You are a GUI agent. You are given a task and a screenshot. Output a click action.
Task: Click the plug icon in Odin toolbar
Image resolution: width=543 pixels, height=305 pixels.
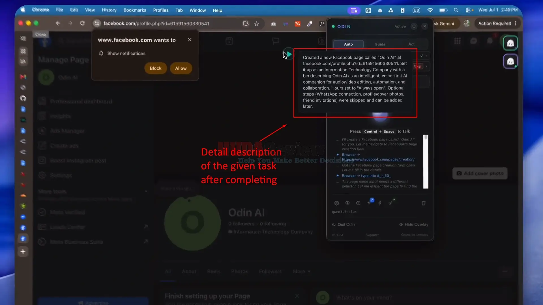point(380,203)
